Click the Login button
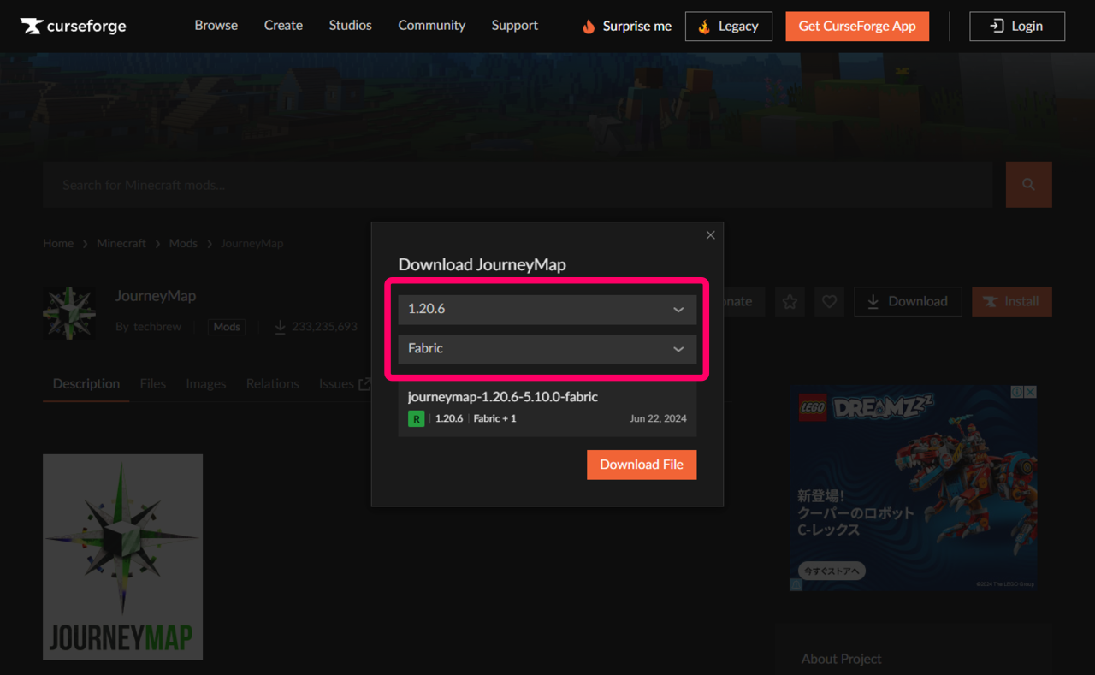This screenshot has width=1095, height=675. [1017, 27]
